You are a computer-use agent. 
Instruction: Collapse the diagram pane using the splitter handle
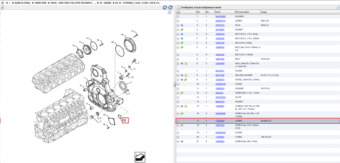coord(174,85)
